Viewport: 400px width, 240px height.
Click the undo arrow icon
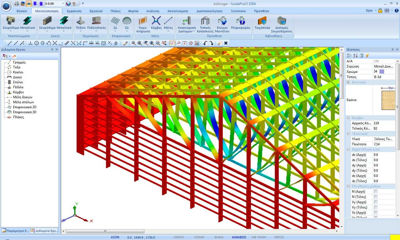(x=205, y=43)
